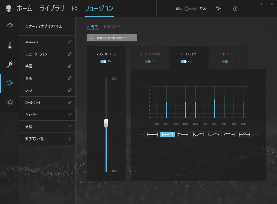Select the sixth equalizer preset curve icon
This screenshot has width=277, height=204.
coord(229,135)
